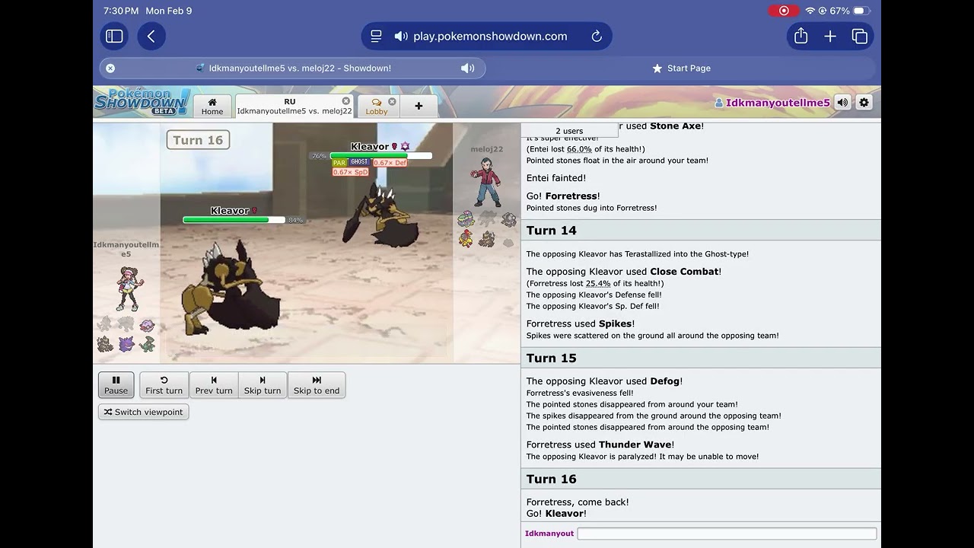Inspect meloj22's colorful first team icon
The image size is (974, 548).
click(466, 219)
